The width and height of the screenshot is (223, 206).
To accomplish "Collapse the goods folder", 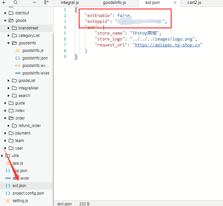I will click(6, 21).
